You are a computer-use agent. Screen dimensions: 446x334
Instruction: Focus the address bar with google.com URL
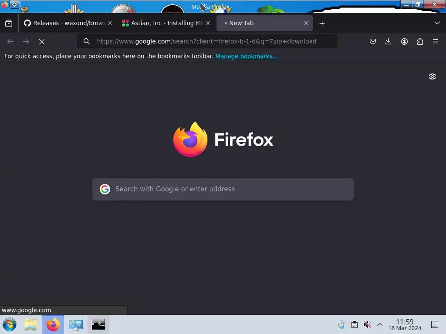point(206,41)
